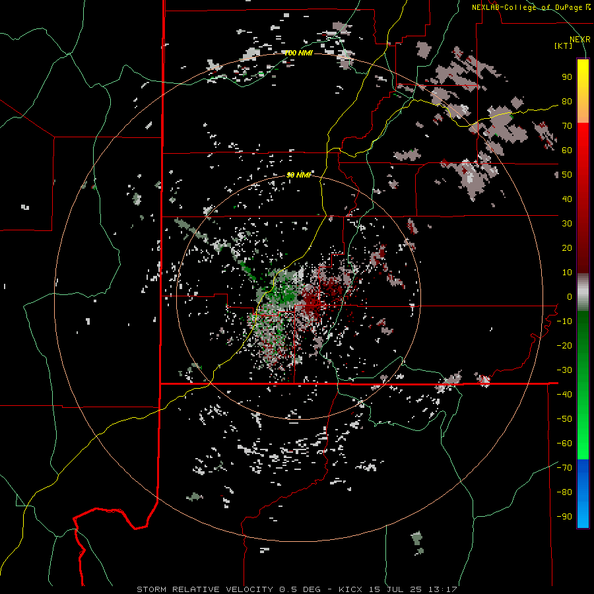Select the 90 value on velocity scale
Image resolution: width=594 pixels, height=594 pixels.
pos(567,77)
